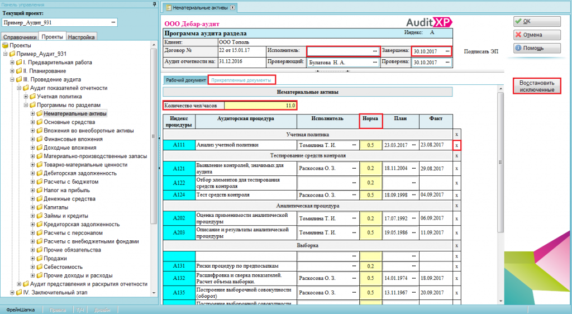Click the x exclude icon in row A203
Viewport: 572px width, 314px height.
tap(456, 232)
